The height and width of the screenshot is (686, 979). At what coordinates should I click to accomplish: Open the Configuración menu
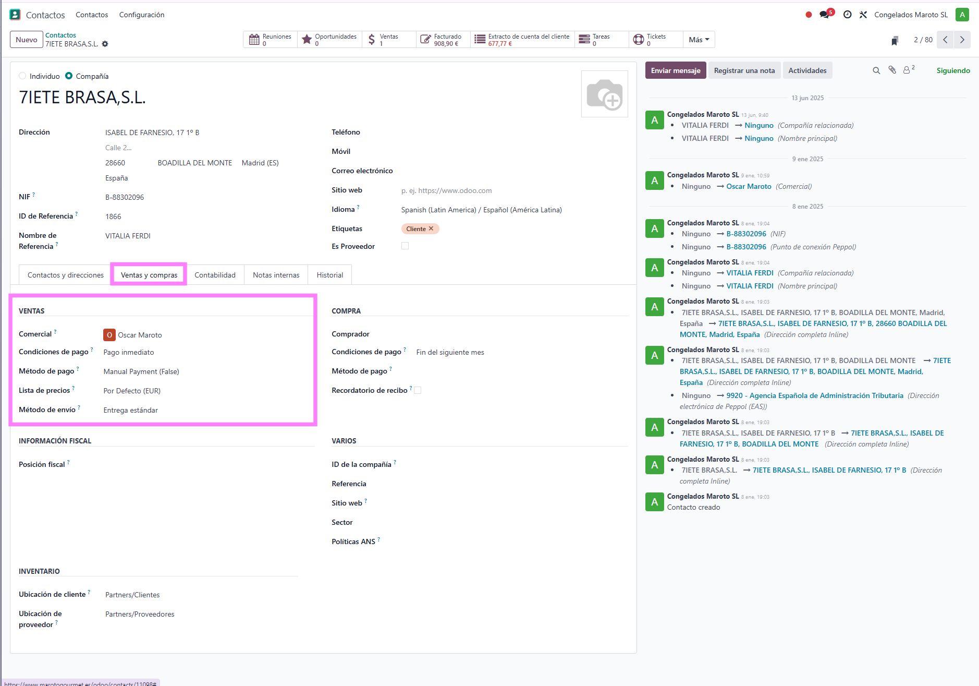[x=142, y=15]
